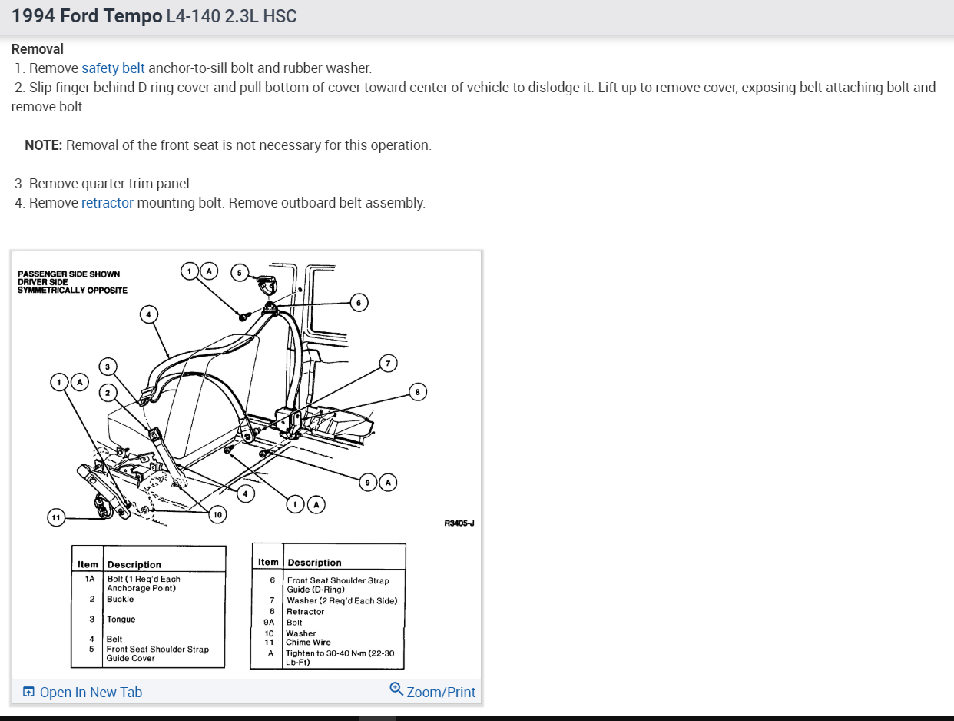Click callout number 6 in diagram
954x721 pixels.
point(358,302)
